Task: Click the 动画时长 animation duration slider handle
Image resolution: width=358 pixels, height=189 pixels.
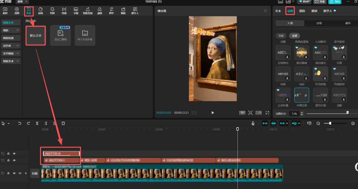Action: 347,113
